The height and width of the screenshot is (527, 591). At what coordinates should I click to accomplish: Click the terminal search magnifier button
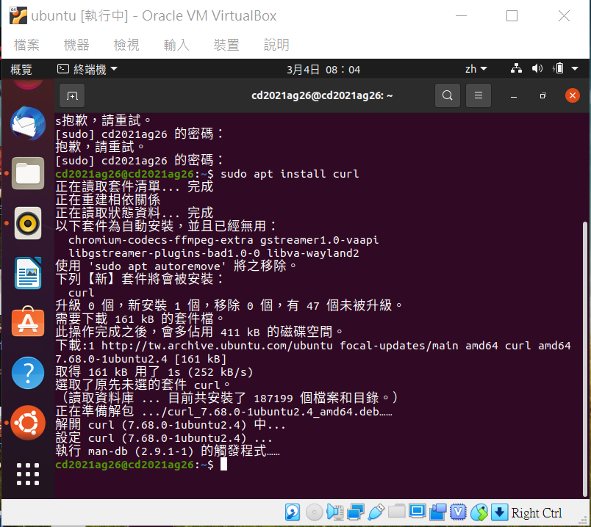[x=448, y=95]
